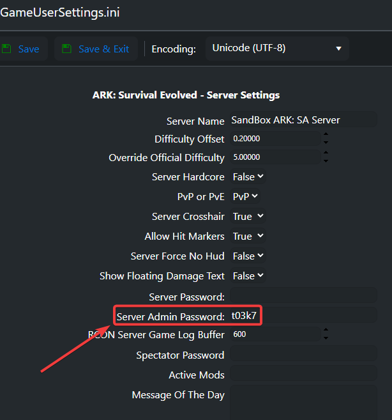Decrease Difficulty Offset with down arrow
Screen dimensions: 392x420
pyautogui.click(x=326, y=143)
